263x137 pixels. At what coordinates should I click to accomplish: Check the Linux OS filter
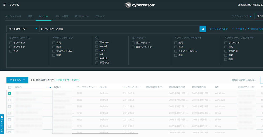(97, 50)
